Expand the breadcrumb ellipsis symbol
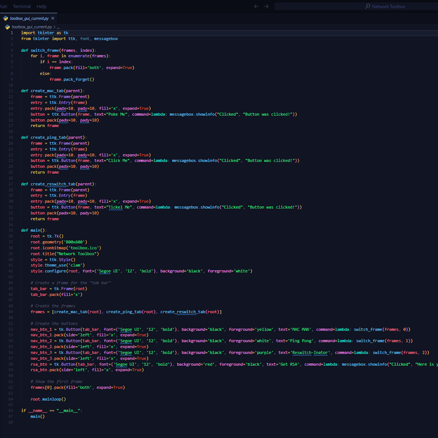 pos(58,27)
